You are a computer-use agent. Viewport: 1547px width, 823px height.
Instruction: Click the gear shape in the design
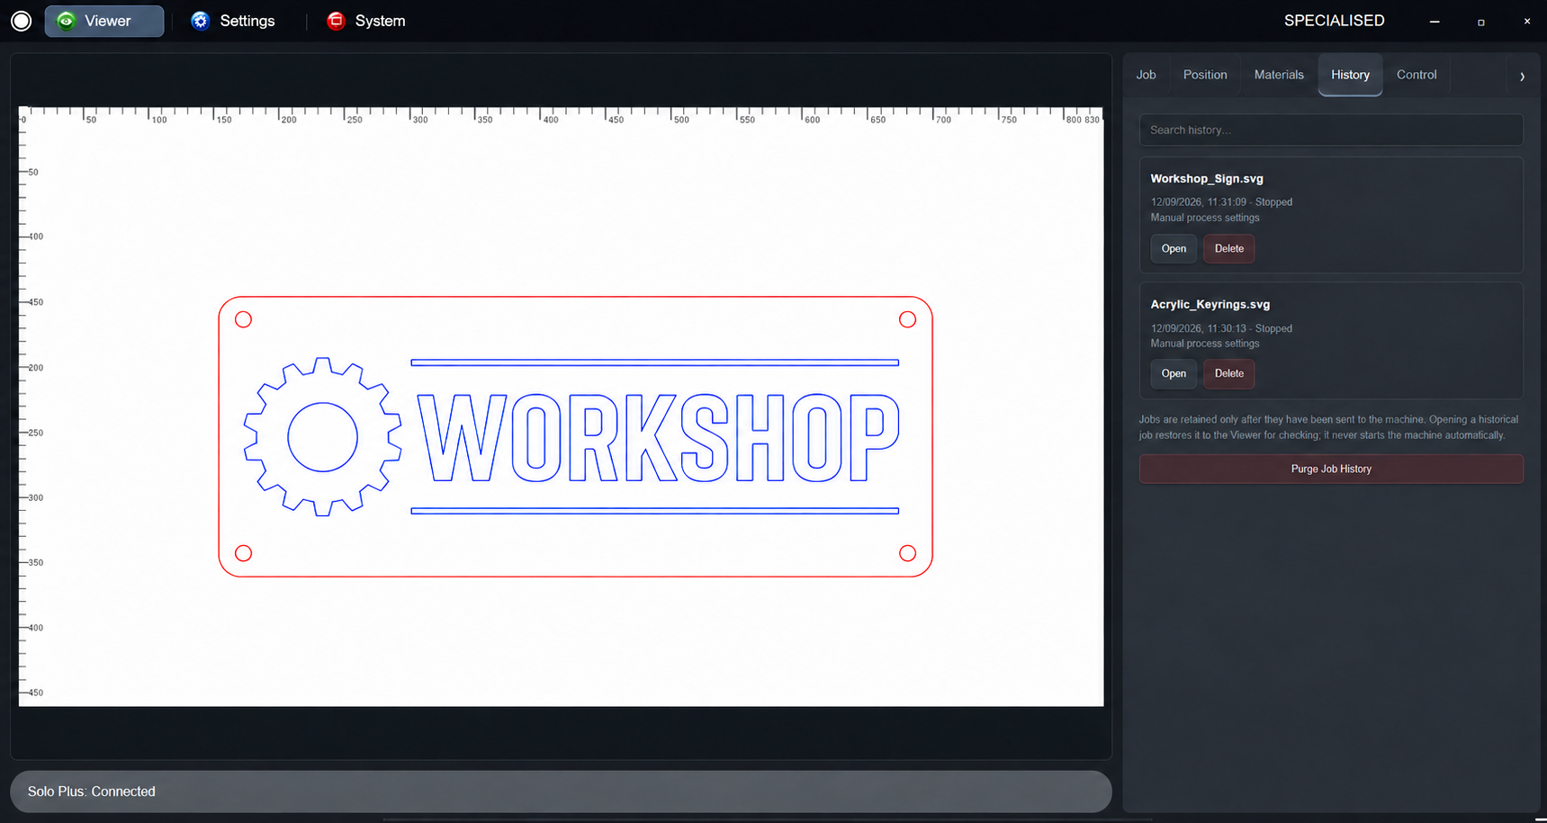(323, 437)
